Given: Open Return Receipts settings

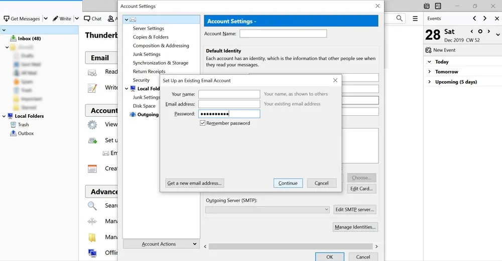Looking at the screenshot, I should pos(149,72).
